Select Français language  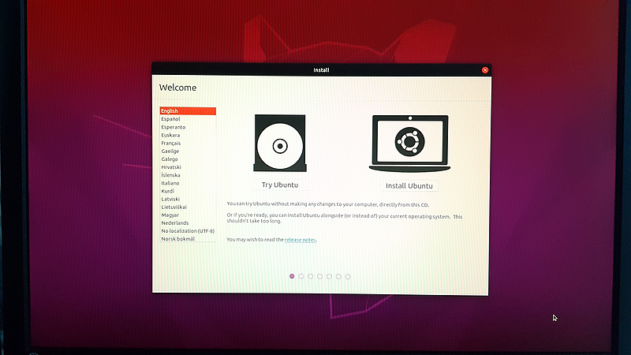pyautogui.click(x=188, y=144)
